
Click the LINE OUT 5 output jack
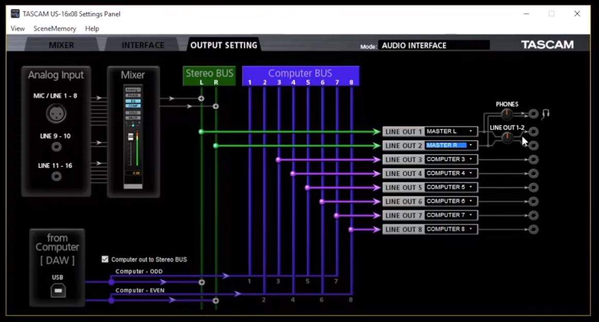pyautogui.click(x=534, y=187)
